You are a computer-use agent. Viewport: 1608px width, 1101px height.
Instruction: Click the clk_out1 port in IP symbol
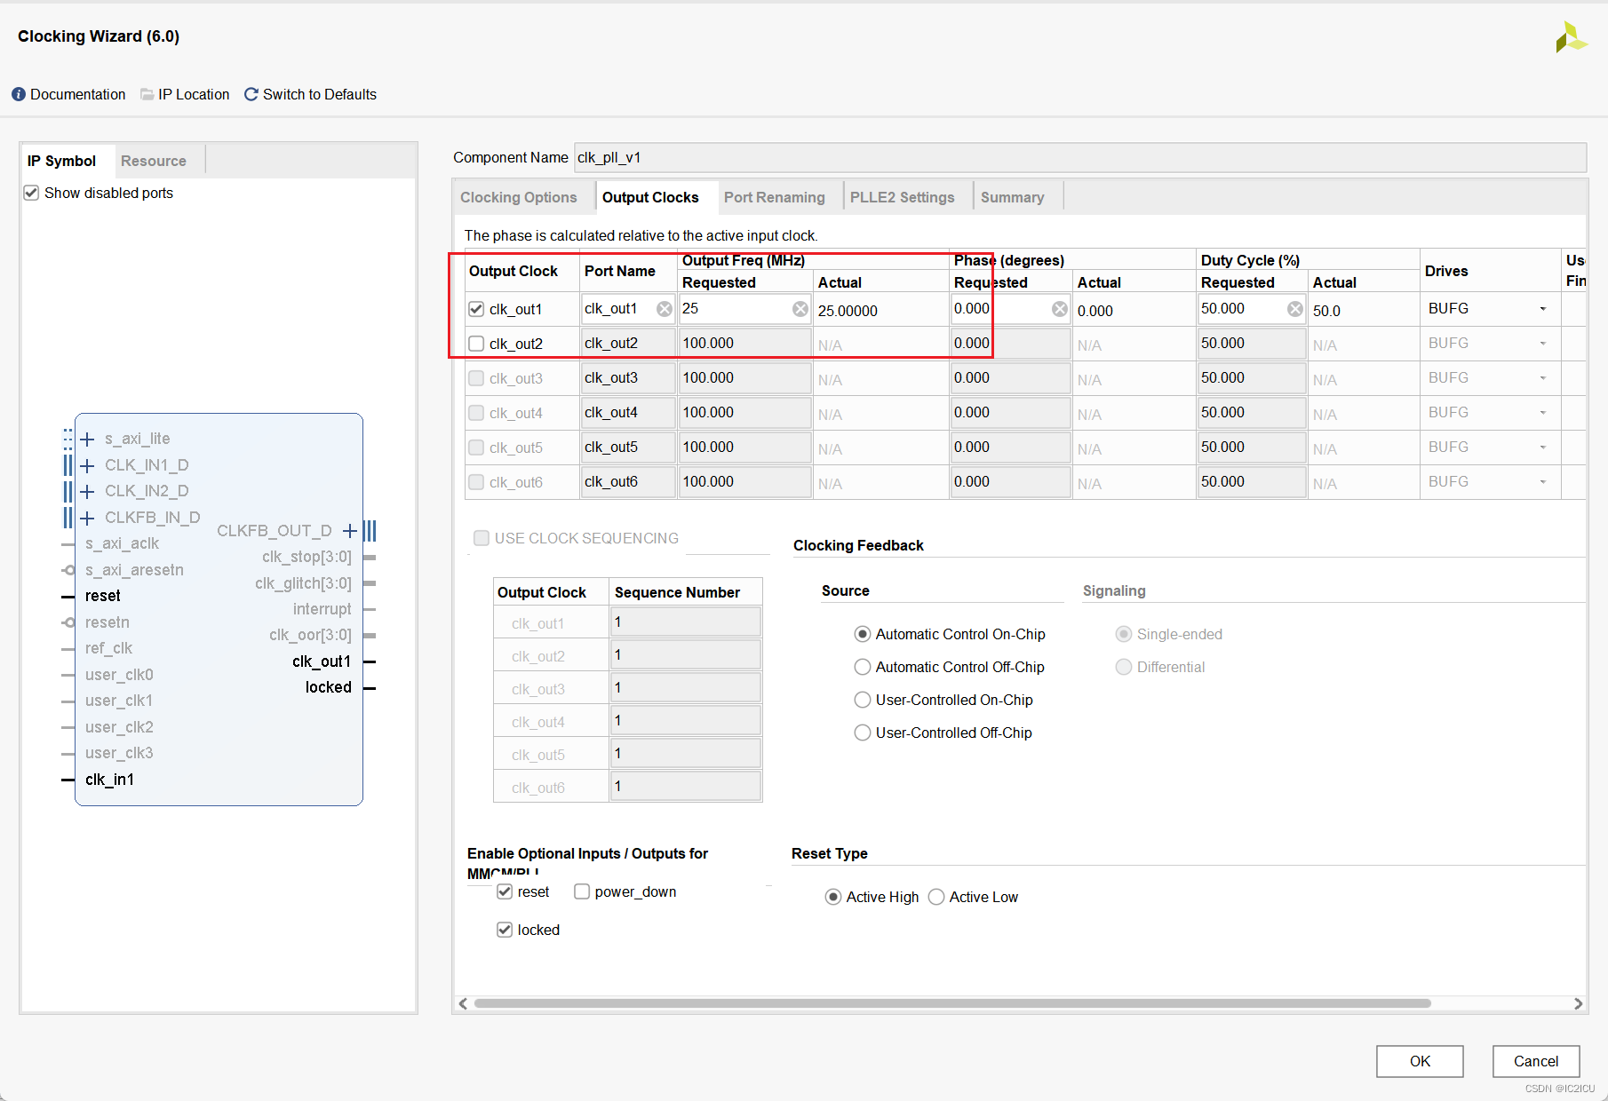321,661
